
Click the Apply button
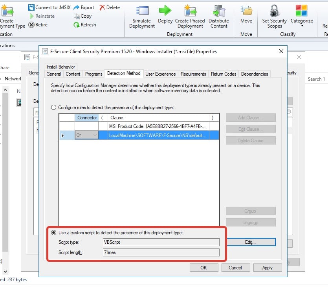coord(268,268)
